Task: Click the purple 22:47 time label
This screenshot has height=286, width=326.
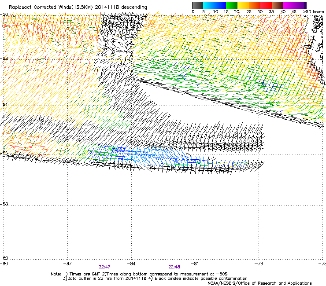Action: click(x=104, y=267)
